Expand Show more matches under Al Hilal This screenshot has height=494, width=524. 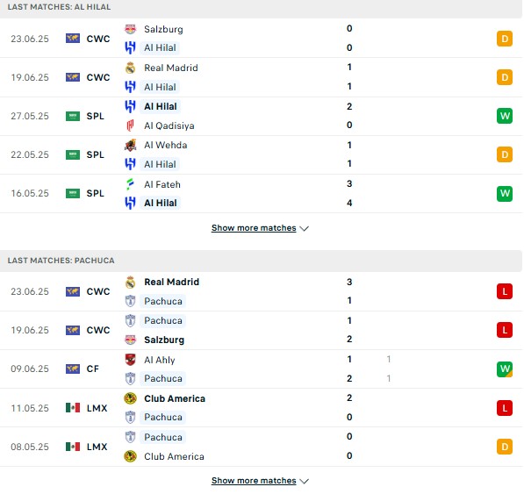pos(254,228)
